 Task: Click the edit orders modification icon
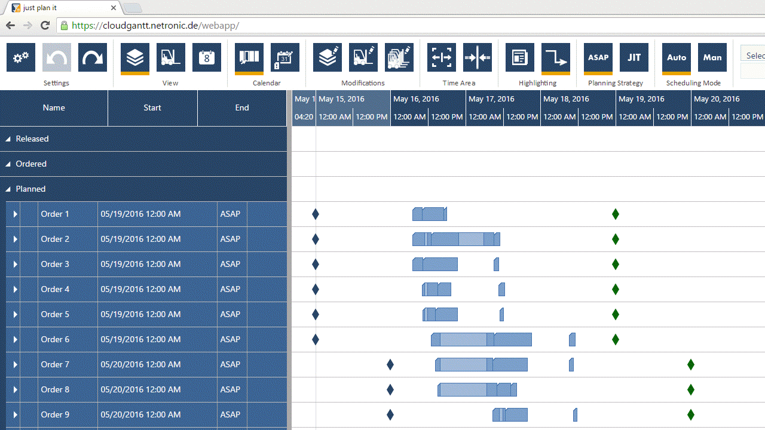pyautogui.click(x=328, y=58)
